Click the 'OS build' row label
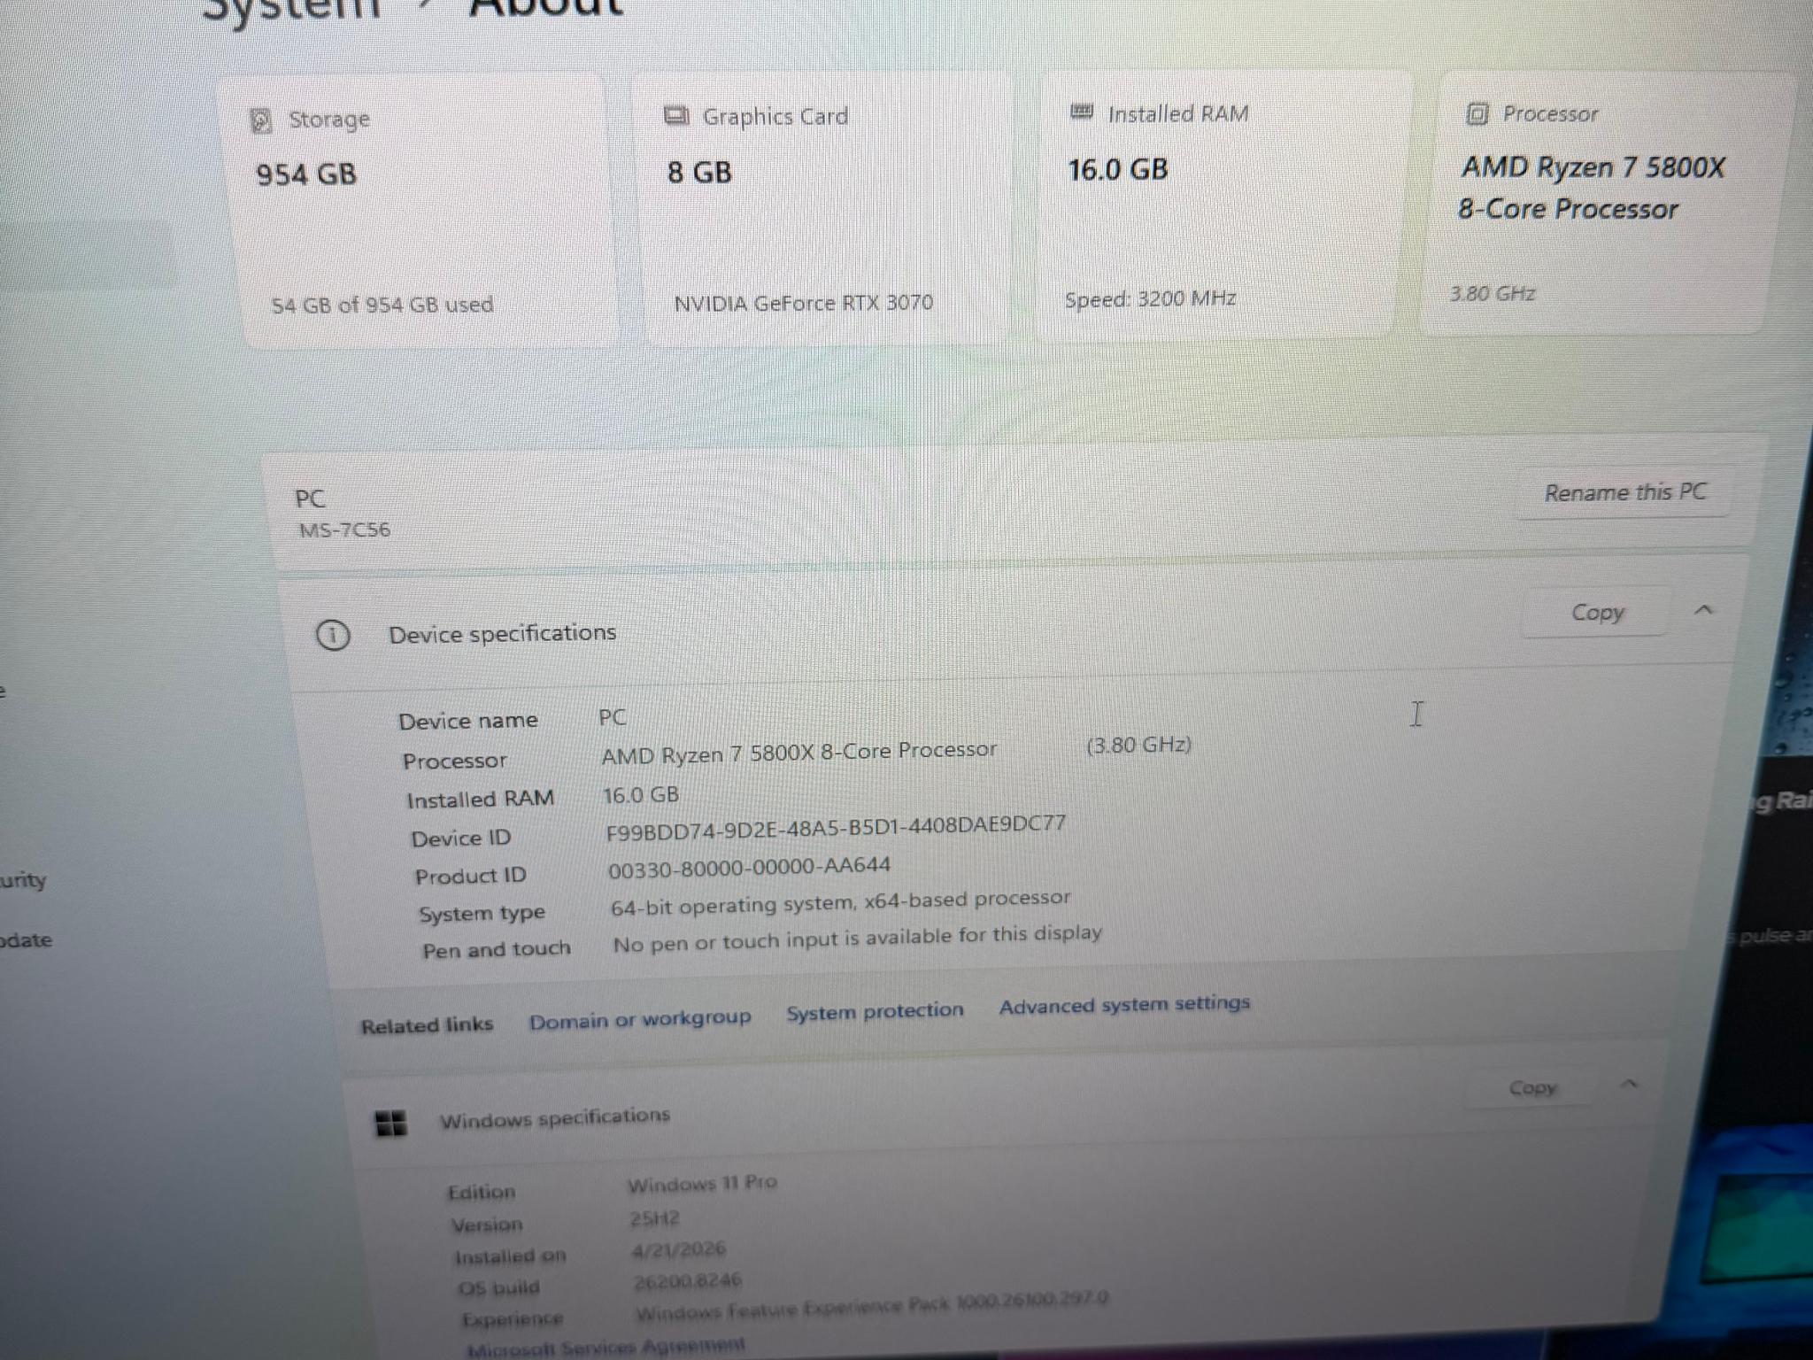 (499, 1287)
